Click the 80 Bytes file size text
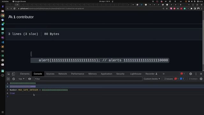The width and height of the screenshot is (204, 115). [x=52, y=34]
